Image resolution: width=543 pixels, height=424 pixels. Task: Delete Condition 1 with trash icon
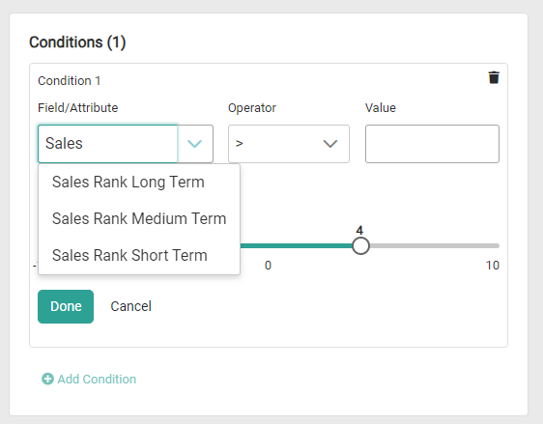[494, 77]
